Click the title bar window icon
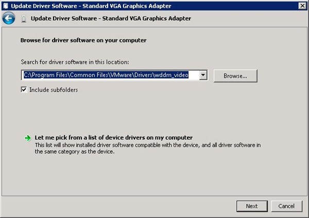This screenshot has height=218, width=309. pos(6,6)
